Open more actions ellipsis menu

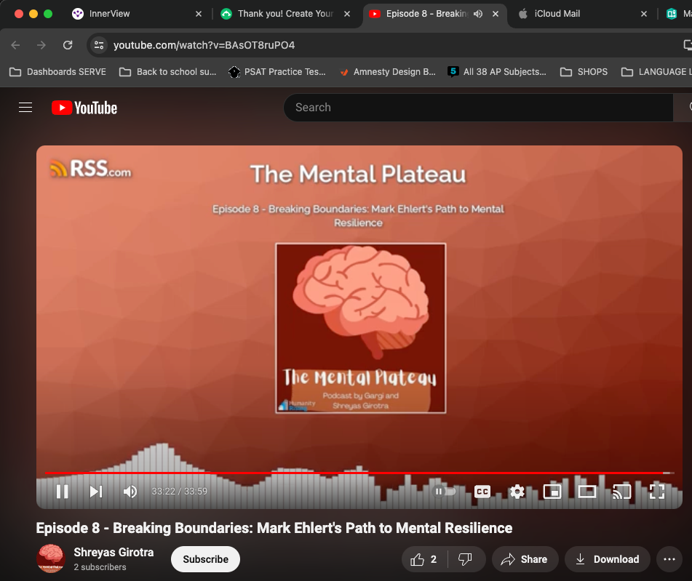click(669, 559)
